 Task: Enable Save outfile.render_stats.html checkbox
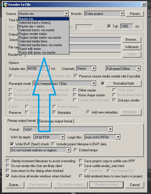(x=81, y=166)
